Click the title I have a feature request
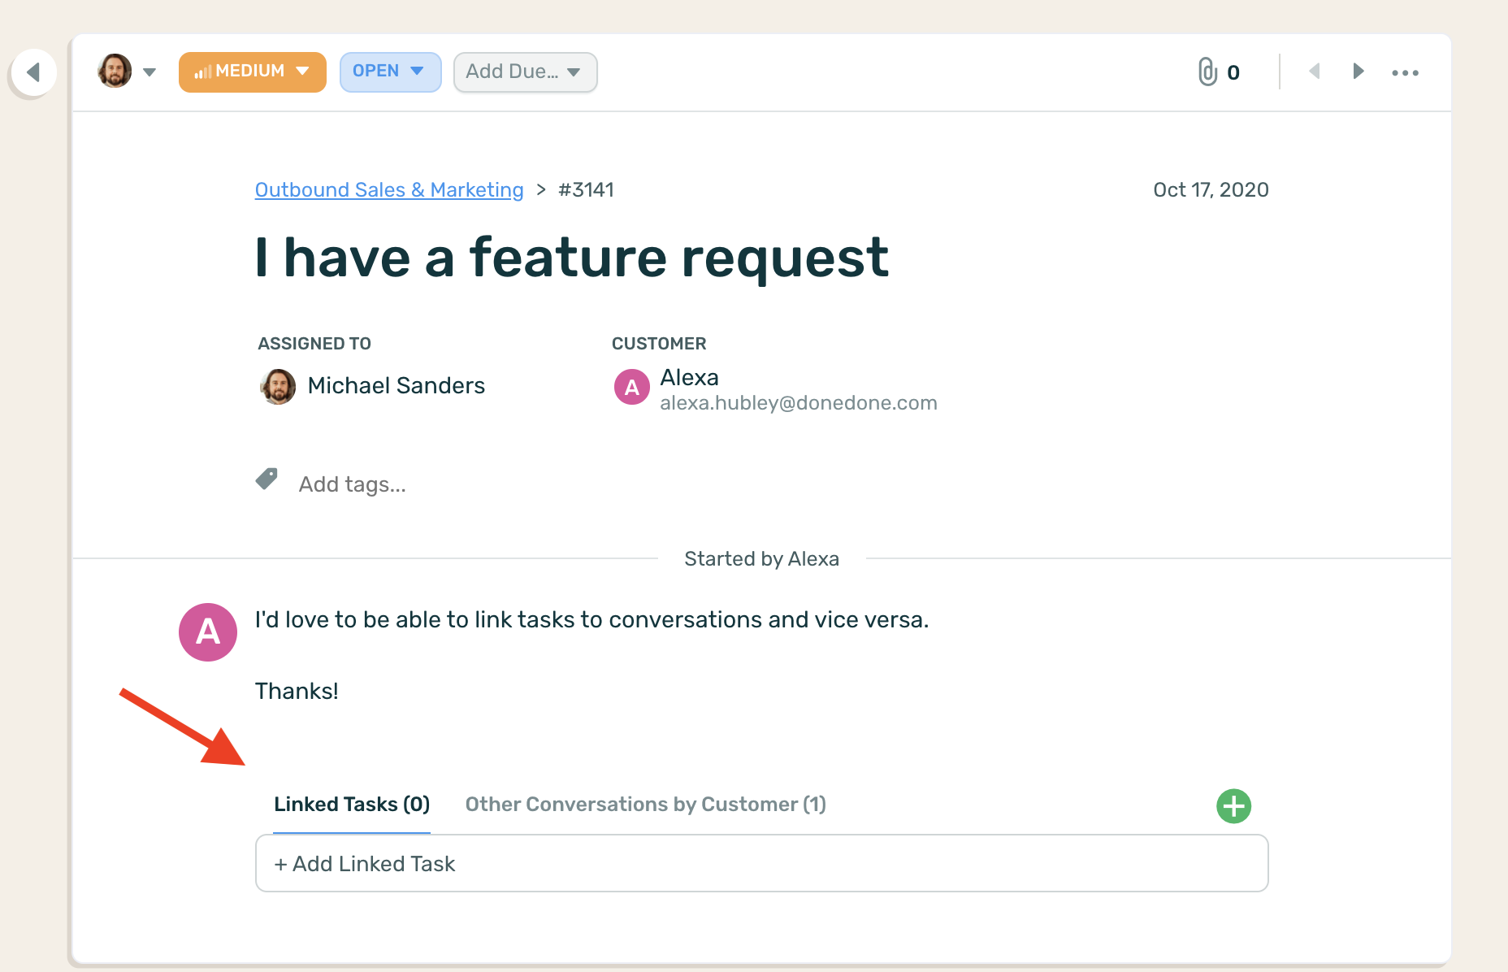Viewport: 1508px width, 972px height. coord(572,258)
